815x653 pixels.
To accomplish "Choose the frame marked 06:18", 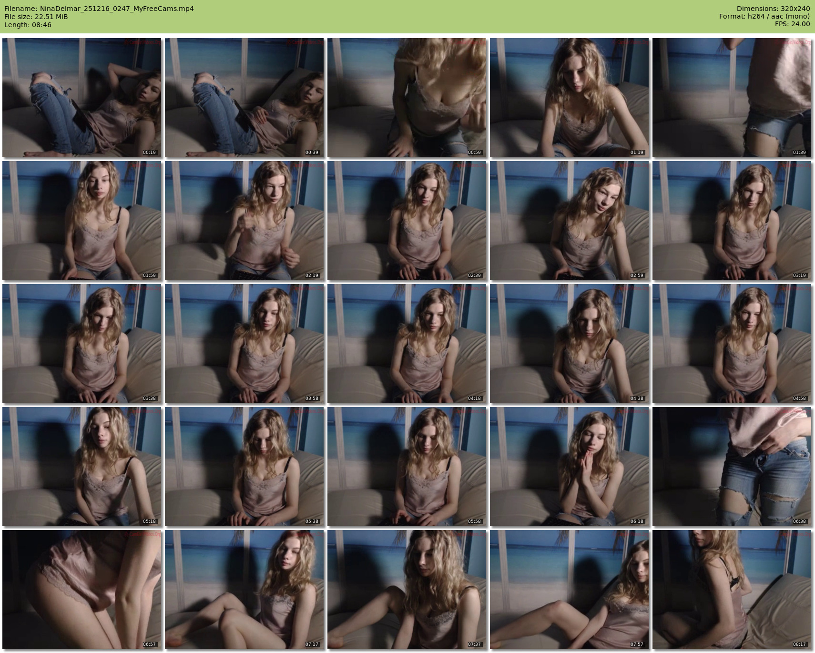I will 570,467.
